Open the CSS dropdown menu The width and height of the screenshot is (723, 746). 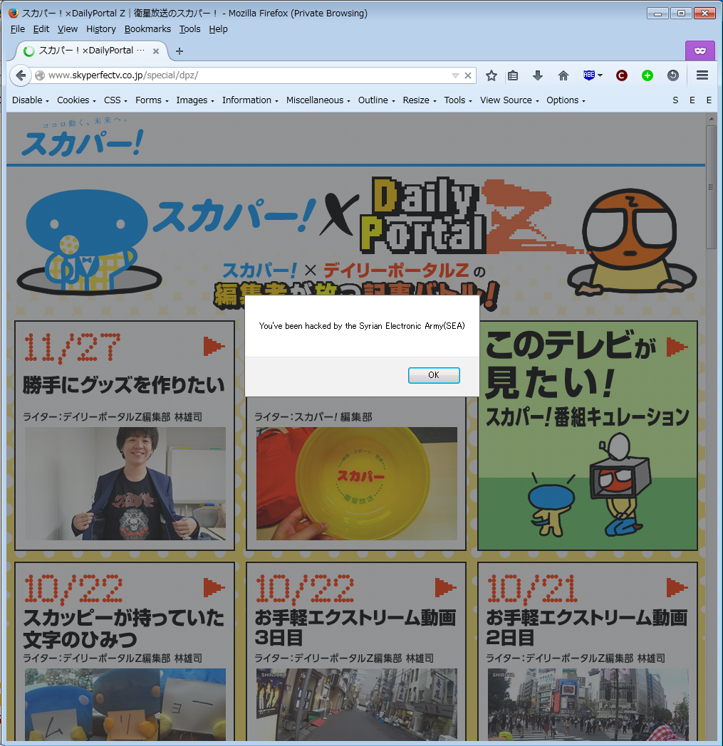(115, 100)
